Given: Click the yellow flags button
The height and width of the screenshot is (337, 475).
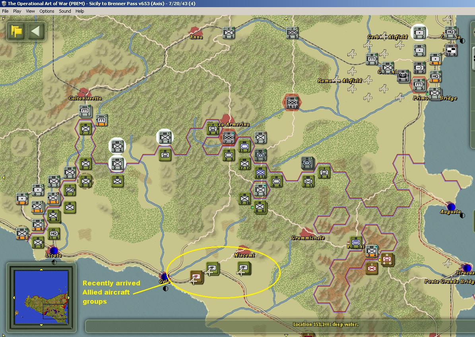Looking at the screenshot, I should 16,31.
